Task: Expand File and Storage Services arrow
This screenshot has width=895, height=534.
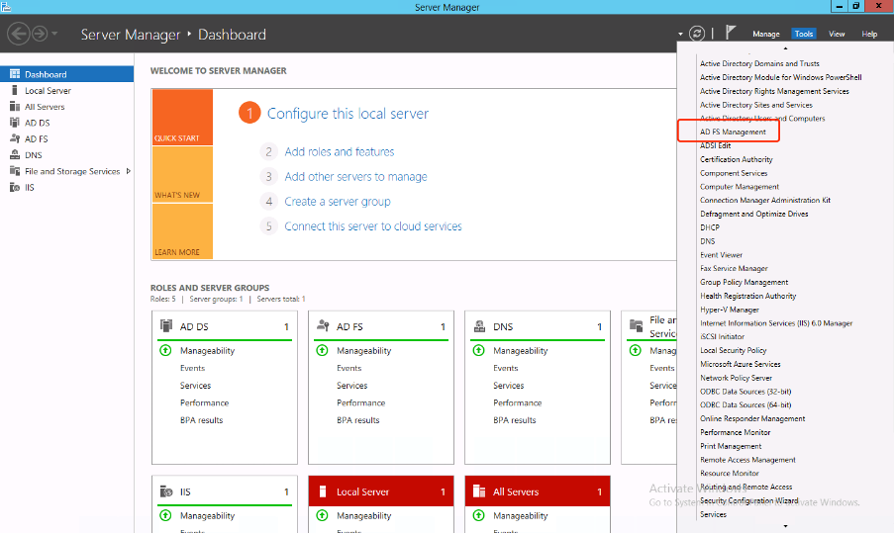Action: pyautogui.click(x=129, y=171)
